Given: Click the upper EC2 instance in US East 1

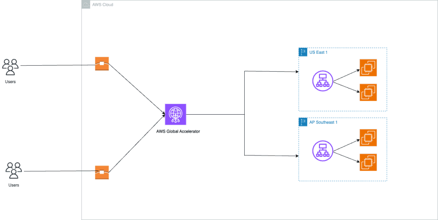Looking at the screenshot, I should click(368, 68).
